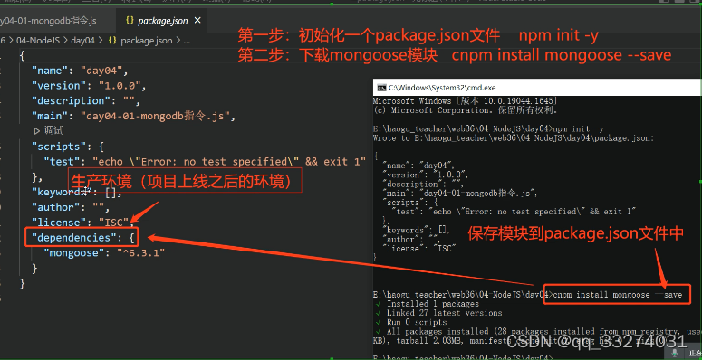Close the package.json editor tab
702x360 pixels.
pyautogui.click(x=197, y=21)
